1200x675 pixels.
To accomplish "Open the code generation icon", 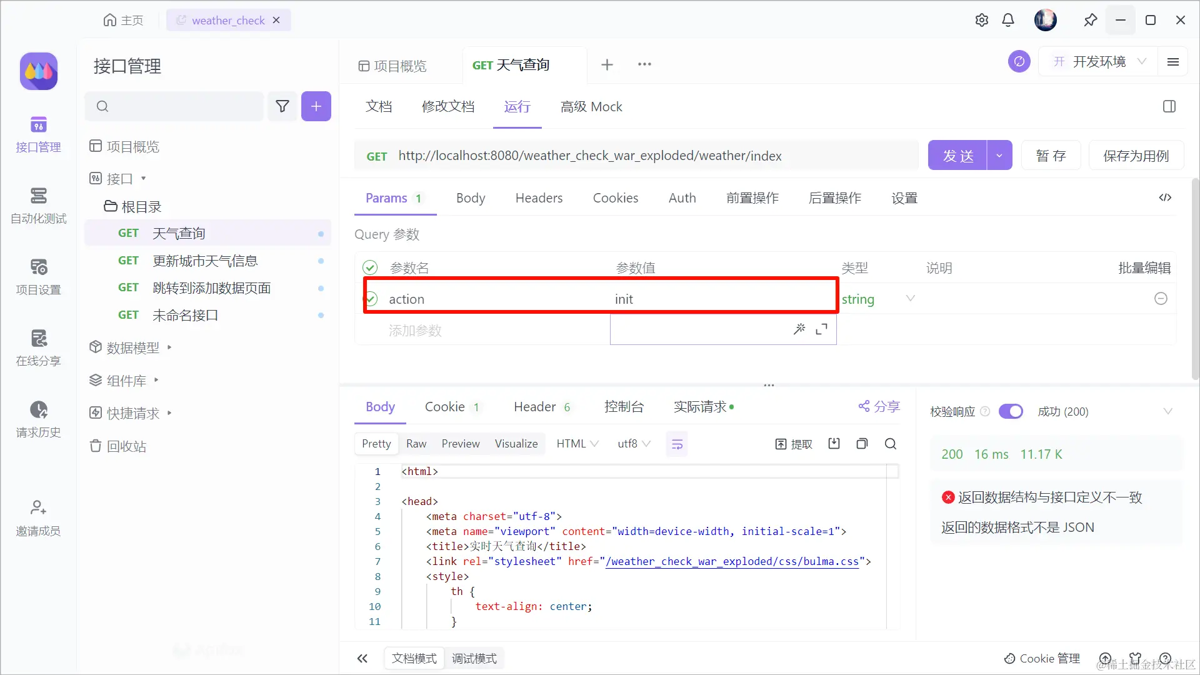I will [x=1165, y=197].
